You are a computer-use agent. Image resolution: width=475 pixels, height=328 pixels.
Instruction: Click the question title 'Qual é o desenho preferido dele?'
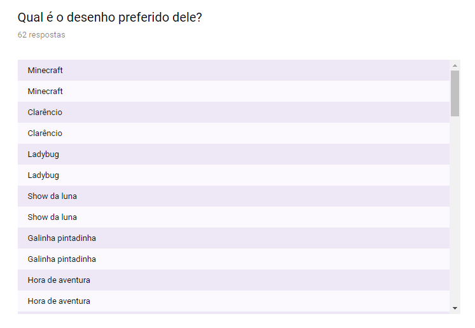click(109, 18)
